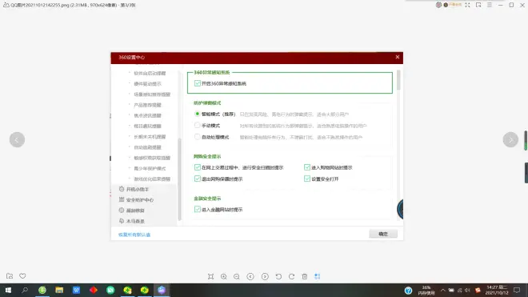Click the user avatar in viewer title bar
The height and width of the screenshot is (297, 528).
[438, 5]
